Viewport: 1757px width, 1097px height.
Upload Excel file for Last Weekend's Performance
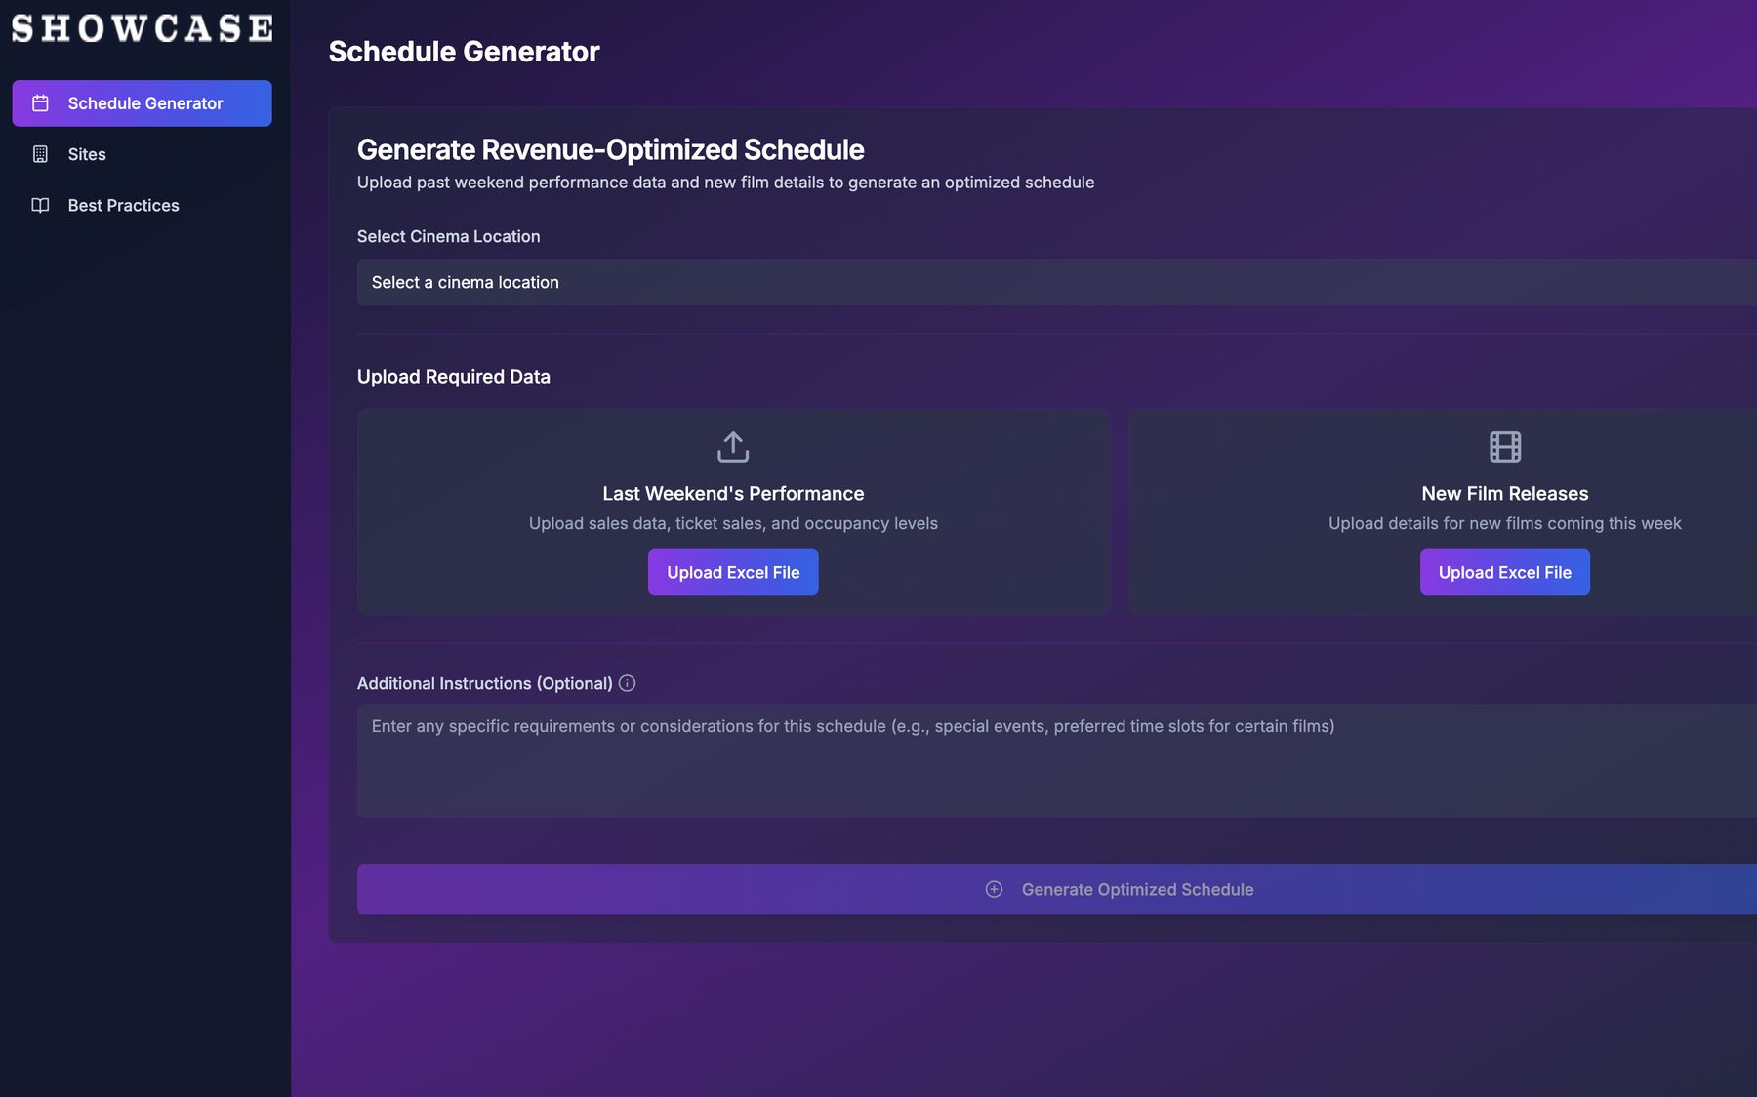(733, 572)
